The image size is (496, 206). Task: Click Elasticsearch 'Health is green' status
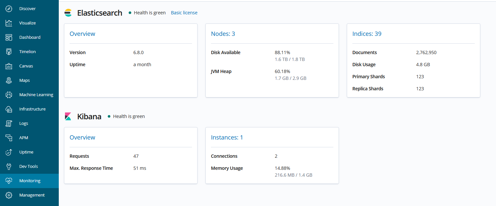coord(150,13)
